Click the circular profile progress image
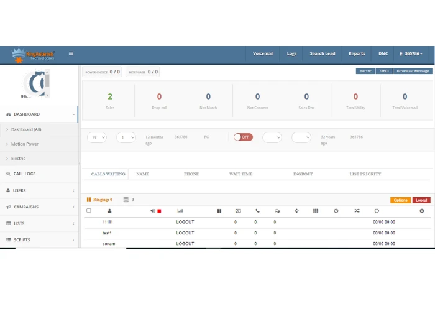The width and height of the screenshot is (435, 311). point(34,83)
